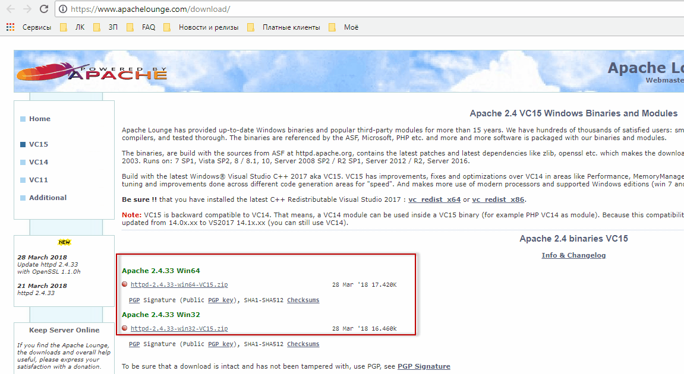Viewport: 684px width, 374px height.
Task: Open the PGP link under the win64 download
Action: 134,300
